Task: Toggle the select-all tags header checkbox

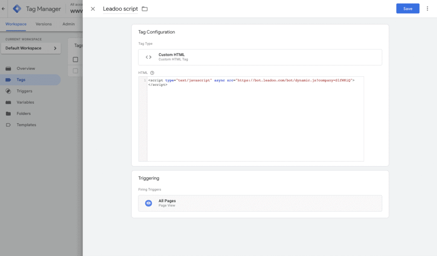Action: (76, 60)
